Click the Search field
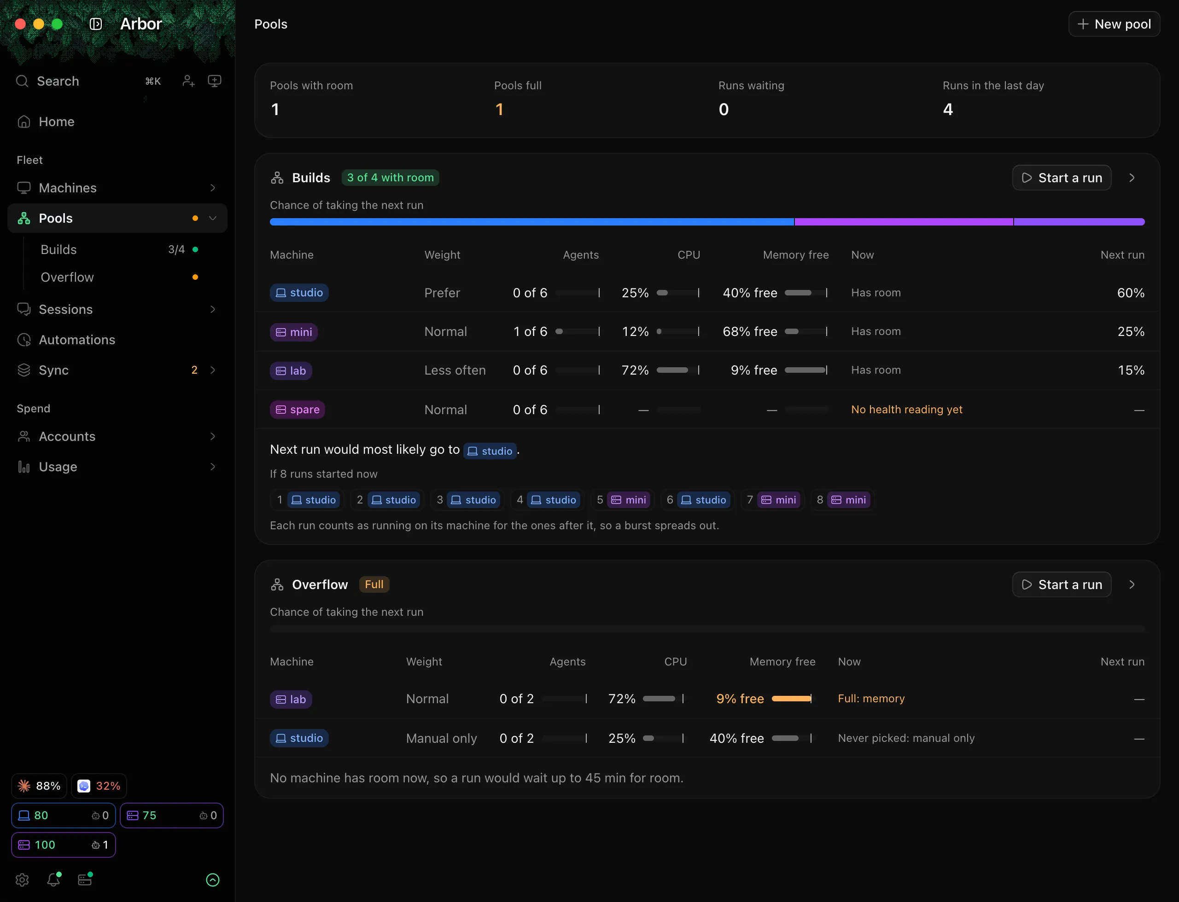Viewport: 1179px width, 902px height. 89,81
